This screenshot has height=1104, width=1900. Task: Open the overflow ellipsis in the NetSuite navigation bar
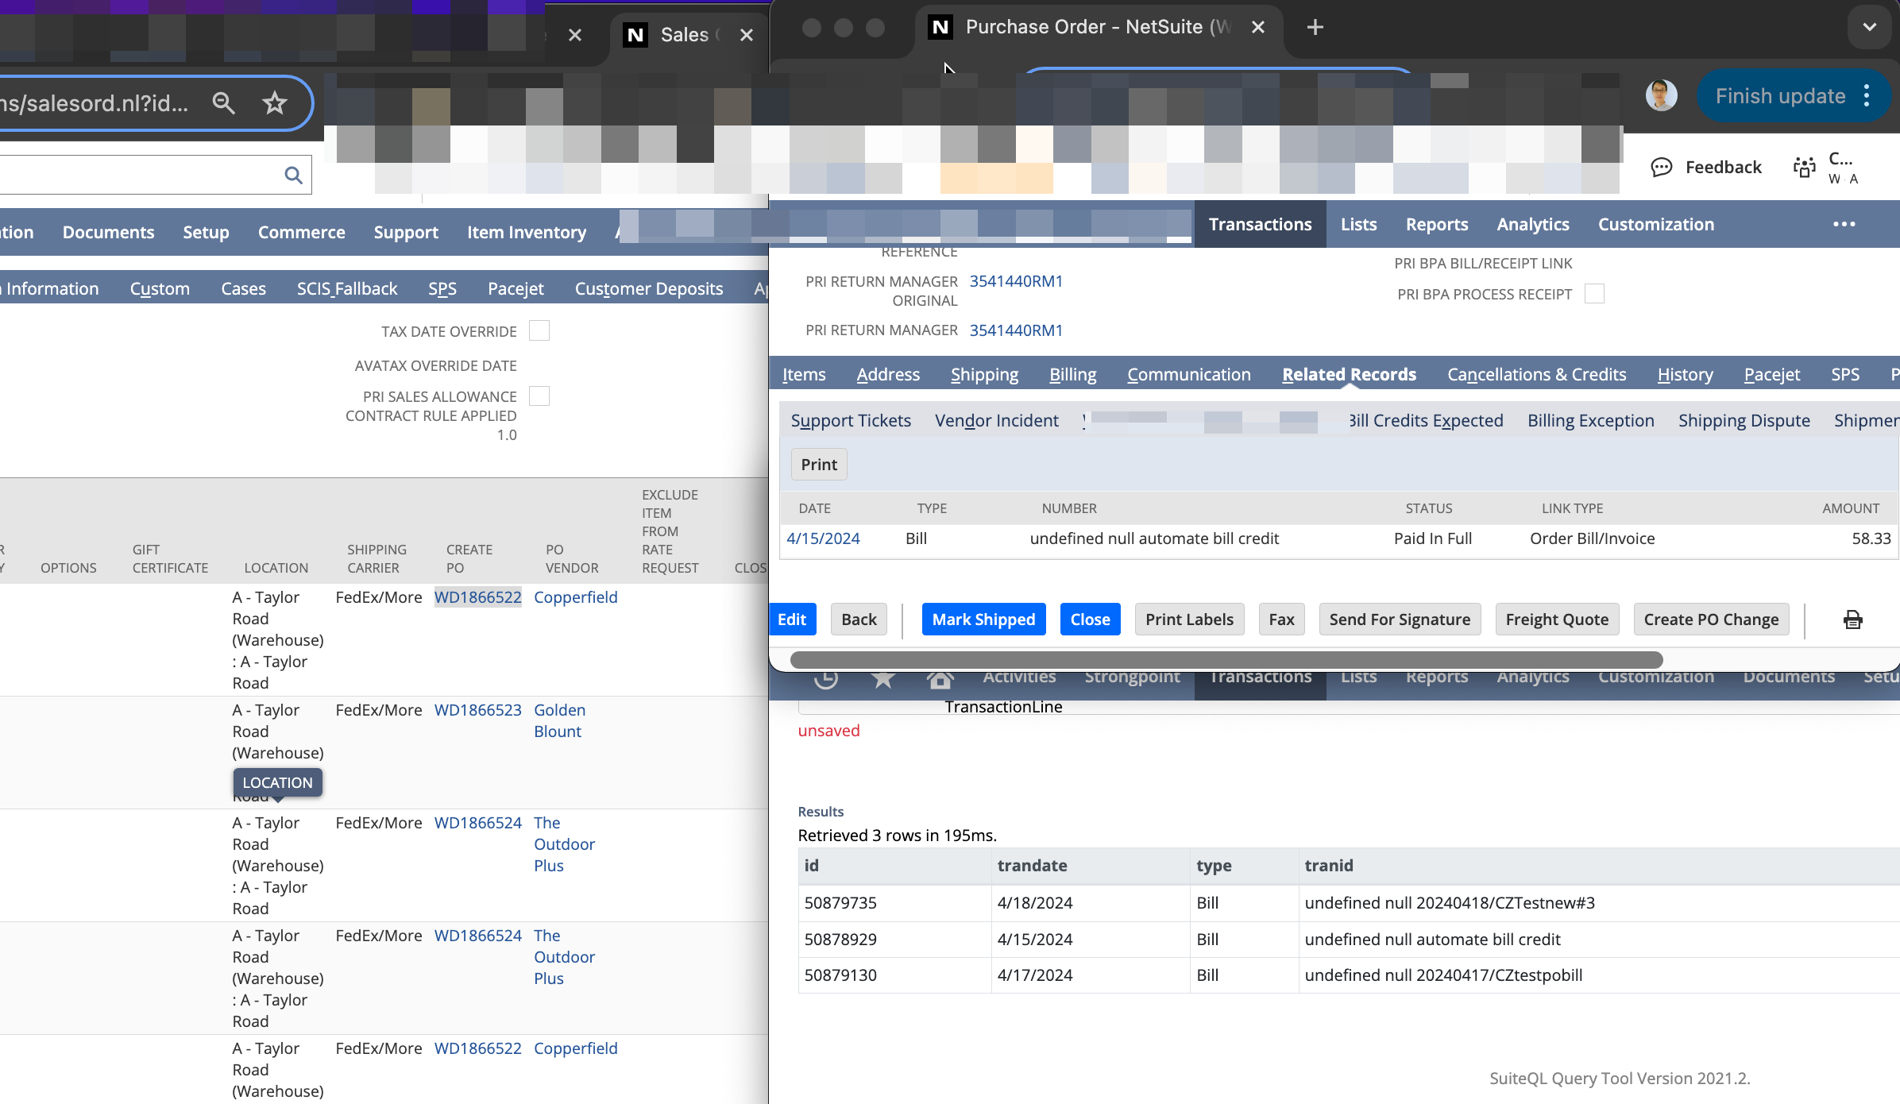(x=1844, y=224)
